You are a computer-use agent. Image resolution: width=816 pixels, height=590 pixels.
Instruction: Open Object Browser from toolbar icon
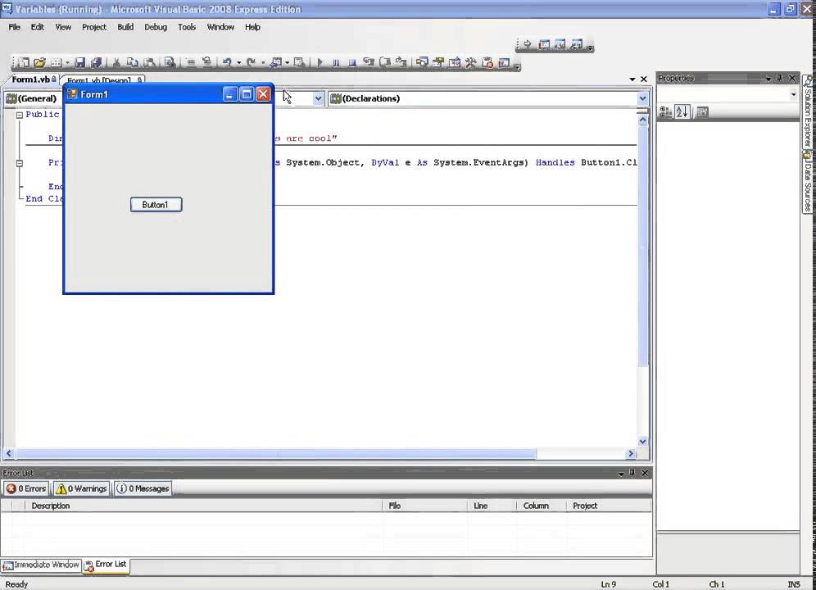point(455,62)
